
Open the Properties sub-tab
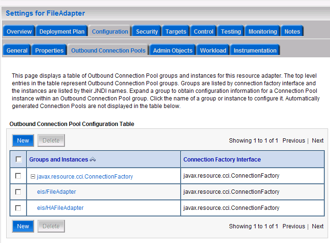tap(49, 50)
